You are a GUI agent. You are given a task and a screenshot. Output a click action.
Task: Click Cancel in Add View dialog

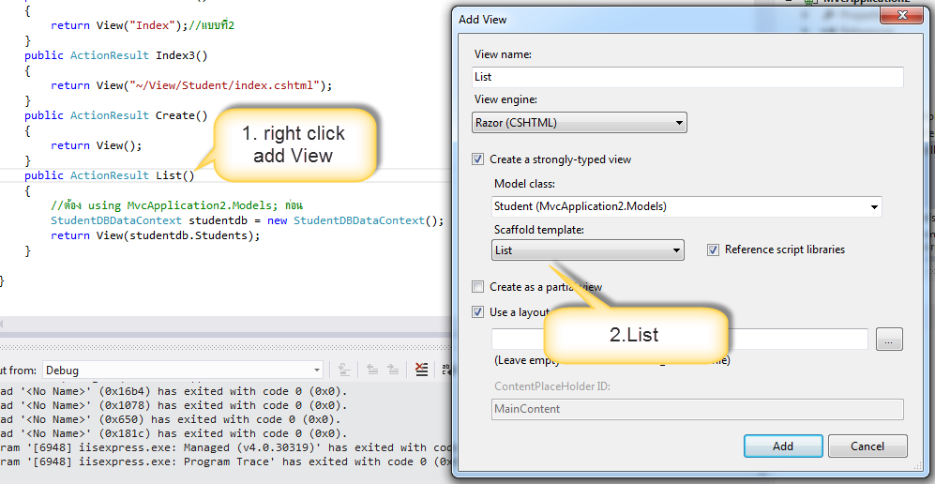pyautogui.click(x=867, y=446)
